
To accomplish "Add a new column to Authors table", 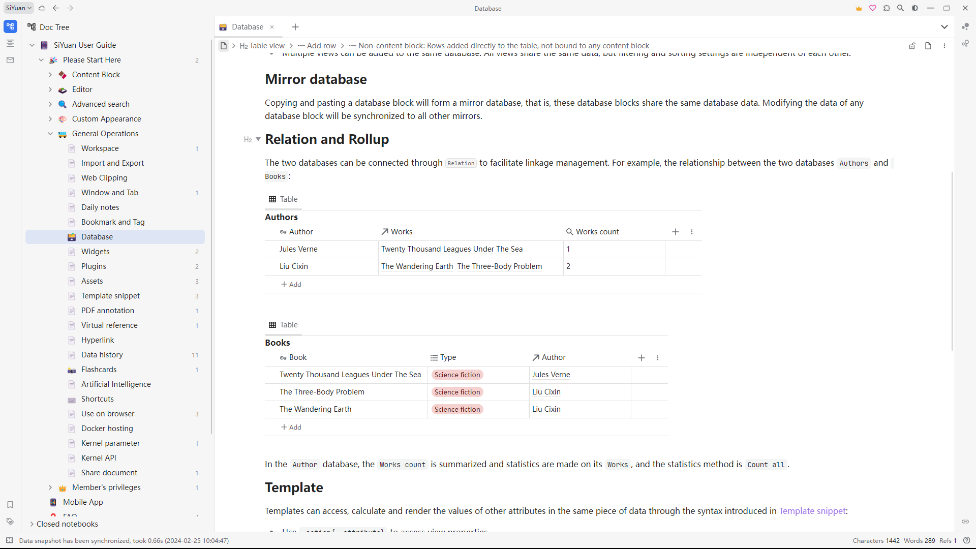I will [x=676, y=232].
